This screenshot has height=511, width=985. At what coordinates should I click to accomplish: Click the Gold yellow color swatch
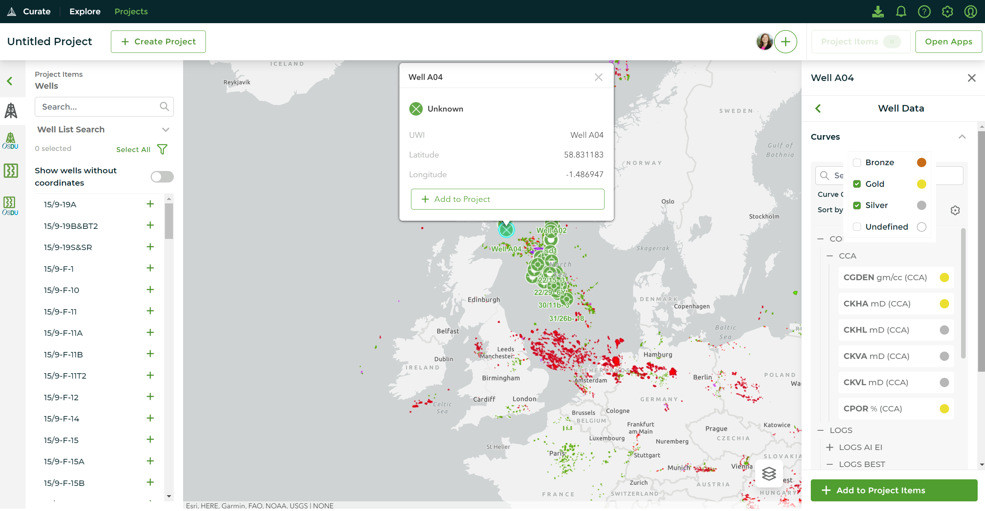coord(921,184)
